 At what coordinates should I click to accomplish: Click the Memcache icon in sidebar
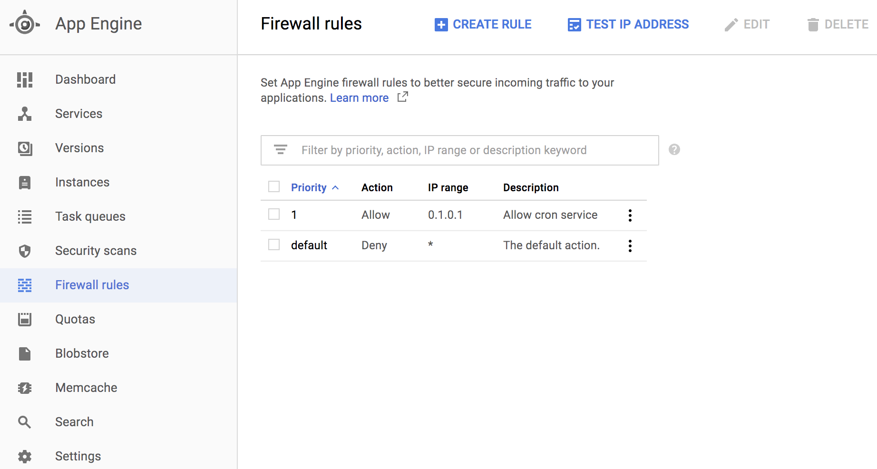coord(25,388)
